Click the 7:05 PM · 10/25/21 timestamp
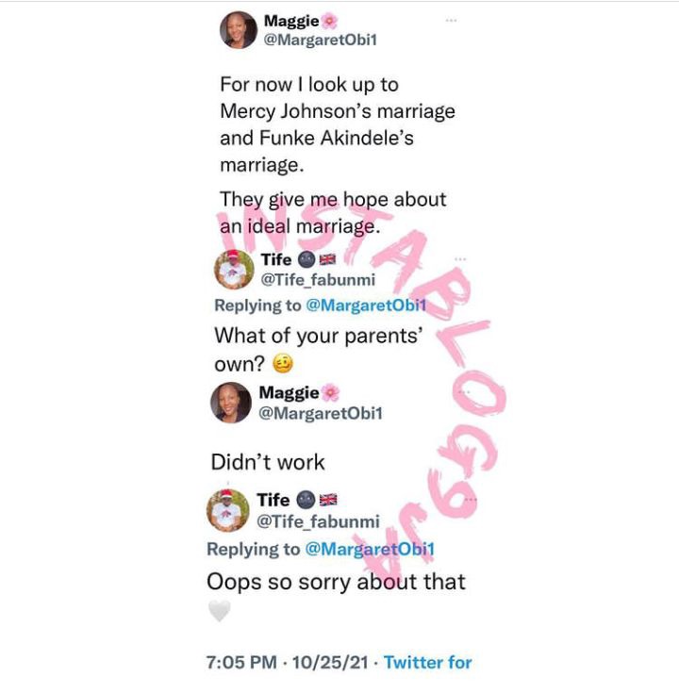679x694 pixels. [288, 663]
